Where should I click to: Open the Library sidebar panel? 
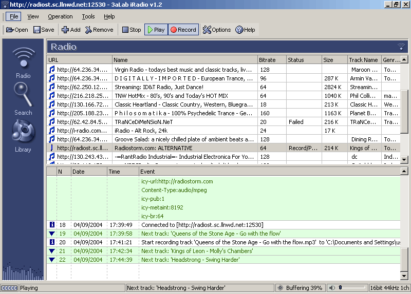23,136
